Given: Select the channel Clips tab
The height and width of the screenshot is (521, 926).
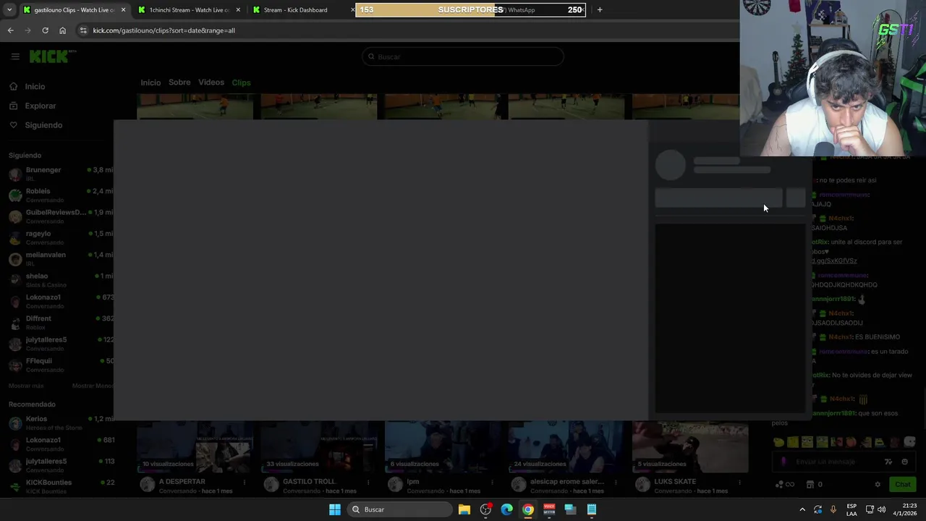Looking at the screenshot, I should pos(241,82).
